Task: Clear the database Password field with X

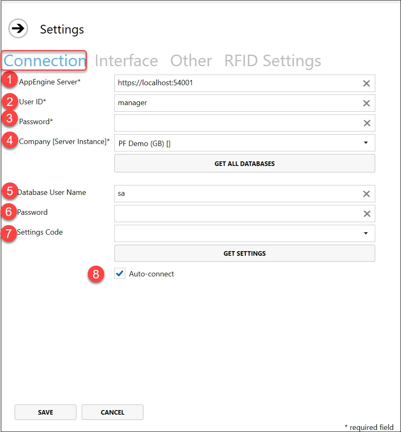Action: click(366, 214)
